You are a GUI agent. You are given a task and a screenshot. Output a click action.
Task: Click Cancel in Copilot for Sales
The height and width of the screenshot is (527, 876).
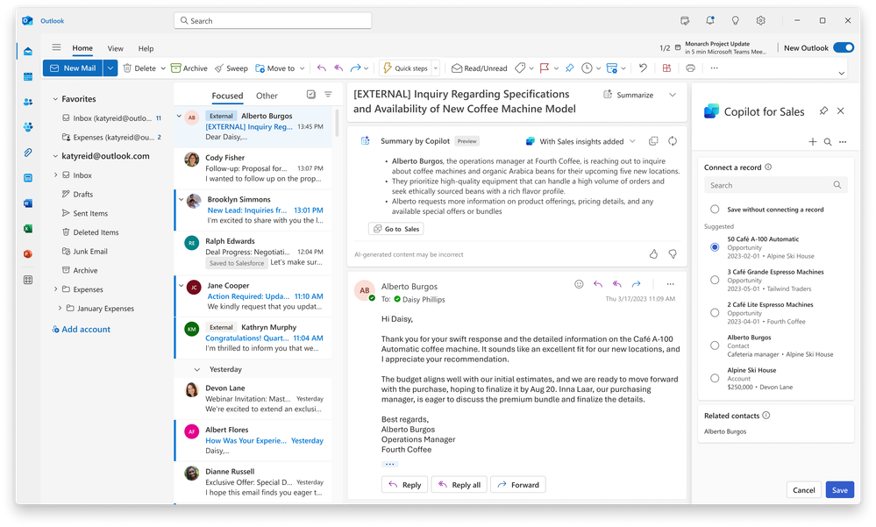point(804,490)
